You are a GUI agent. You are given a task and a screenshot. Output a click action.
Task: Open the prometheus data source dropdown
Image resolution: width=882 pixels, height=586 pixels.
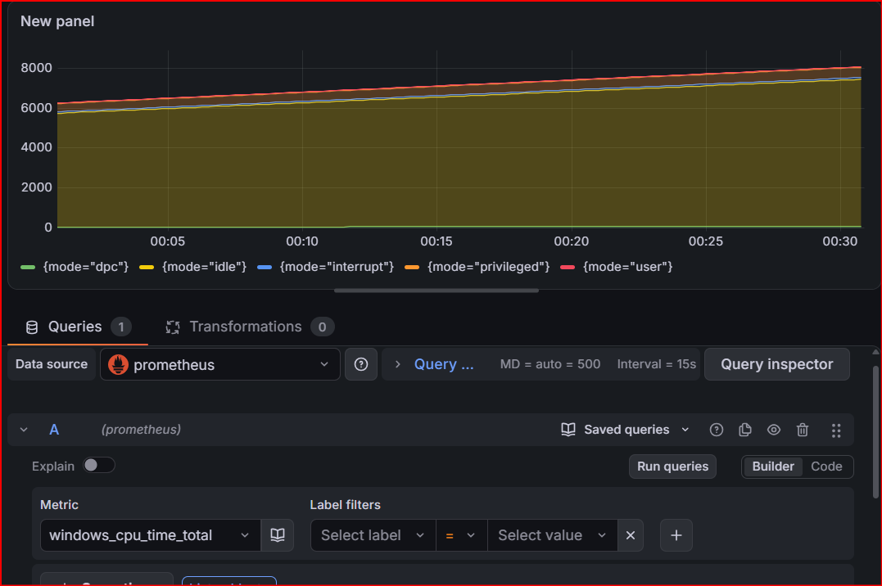[x=220, y=364]
